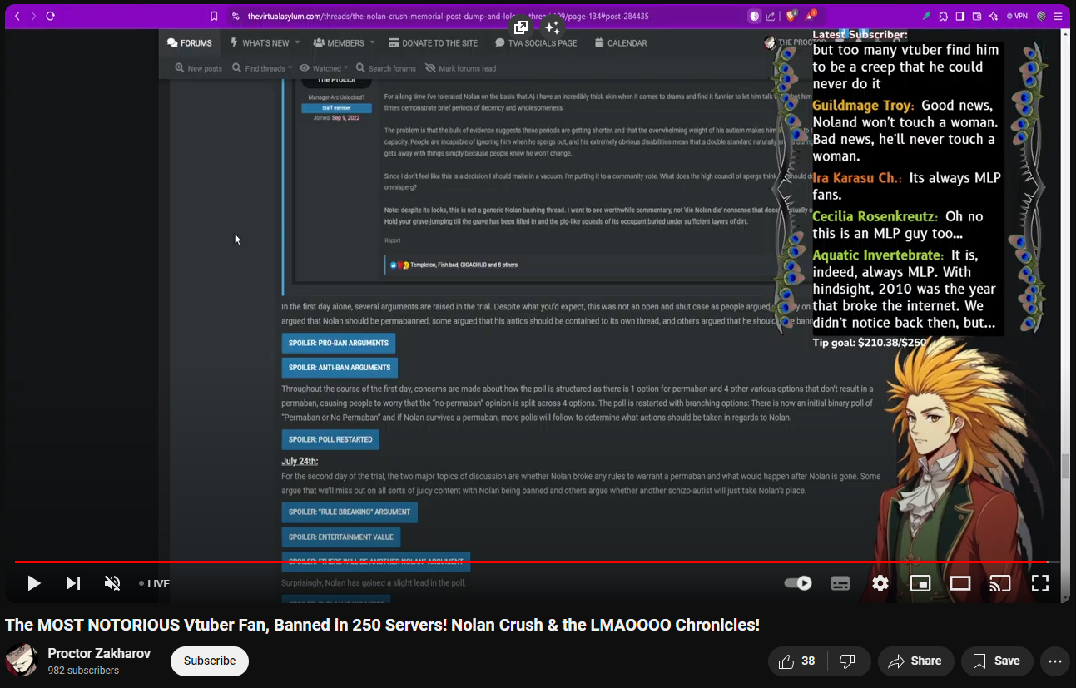Image resolution: width=1076 pixels, height=688 pixels.
Task: Toggle the autoplay switch
Action: pyautogui.click(x=798, y=583)
